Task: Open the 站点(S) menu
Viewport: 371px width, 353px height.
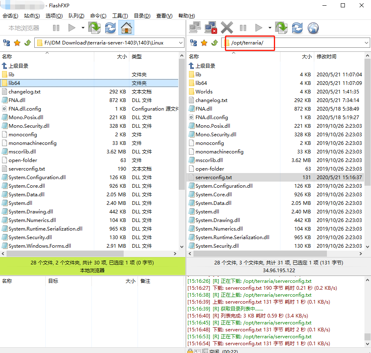Action: (32, 16)
